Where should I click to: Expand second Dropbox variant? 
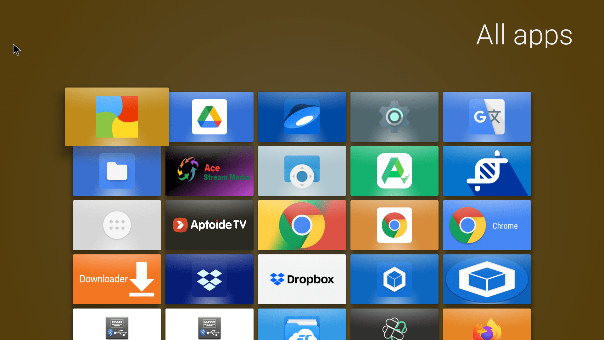click(x=302, y=279)
